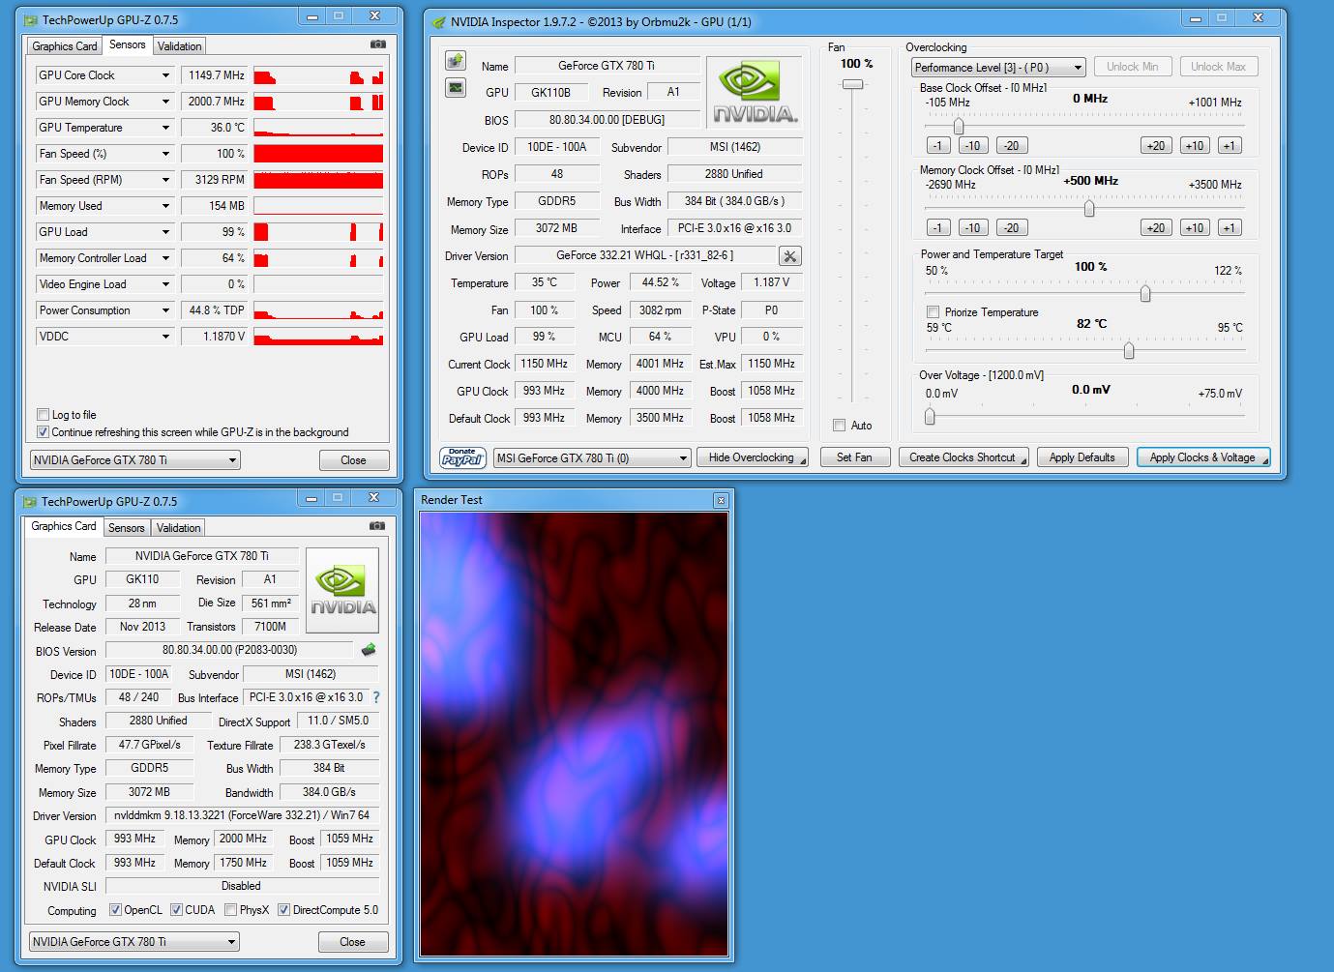Click the camera screenshot icon in GPU-Z Sensors window
This screenshot has width=1334, height=972.
tap(377, 44)
